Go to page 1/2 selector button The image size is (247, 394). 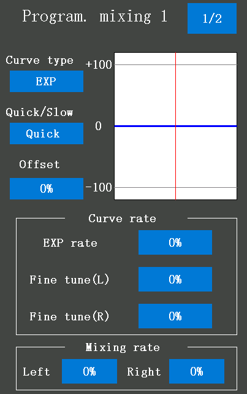pos(212,18)
